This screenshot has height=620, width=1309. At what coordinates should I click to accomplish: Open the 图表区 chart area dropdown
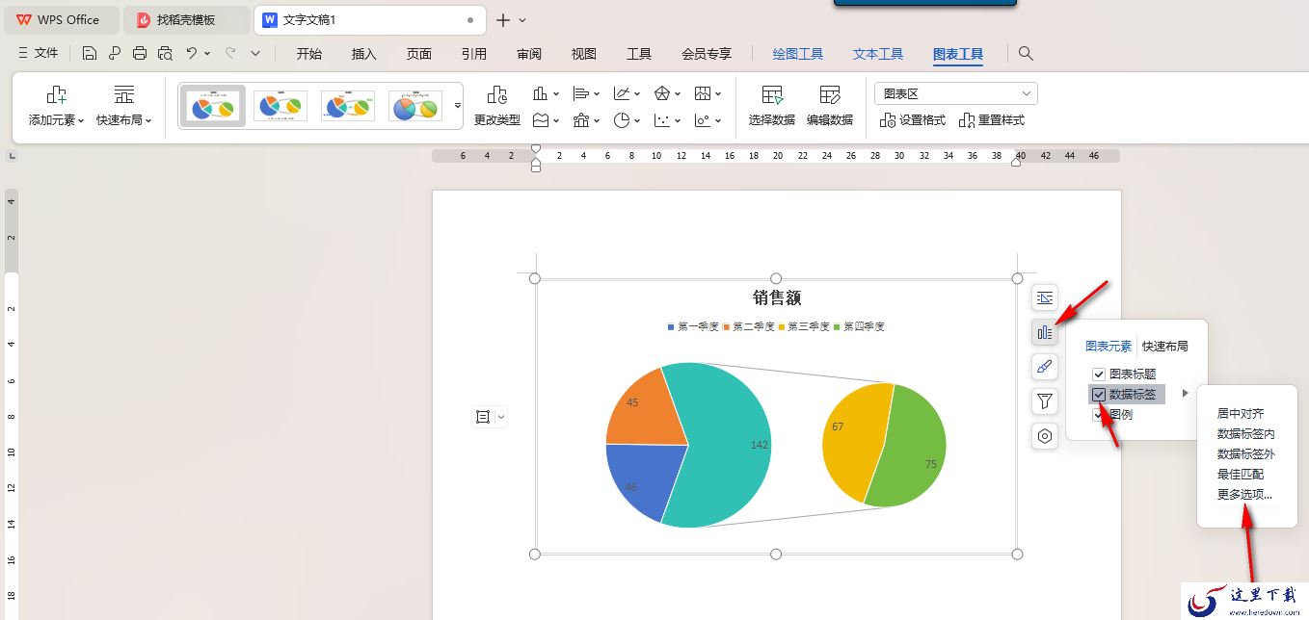956,93
